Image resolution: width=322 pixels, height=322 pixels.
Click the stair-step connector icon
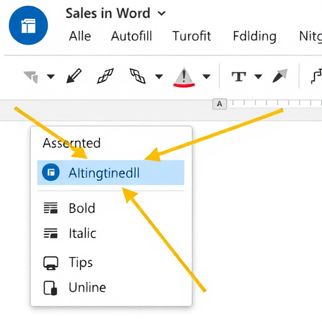(316, 76)
